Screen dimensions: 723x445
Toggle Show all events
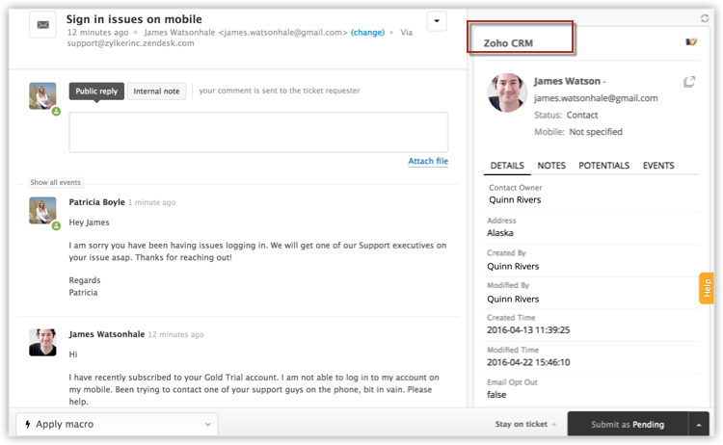click(55, 182)
